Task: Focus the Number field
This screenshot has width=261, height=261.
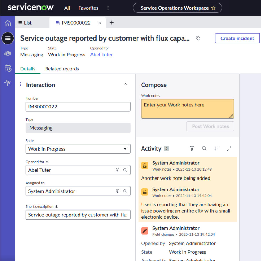Action: [x=78, y=106]
